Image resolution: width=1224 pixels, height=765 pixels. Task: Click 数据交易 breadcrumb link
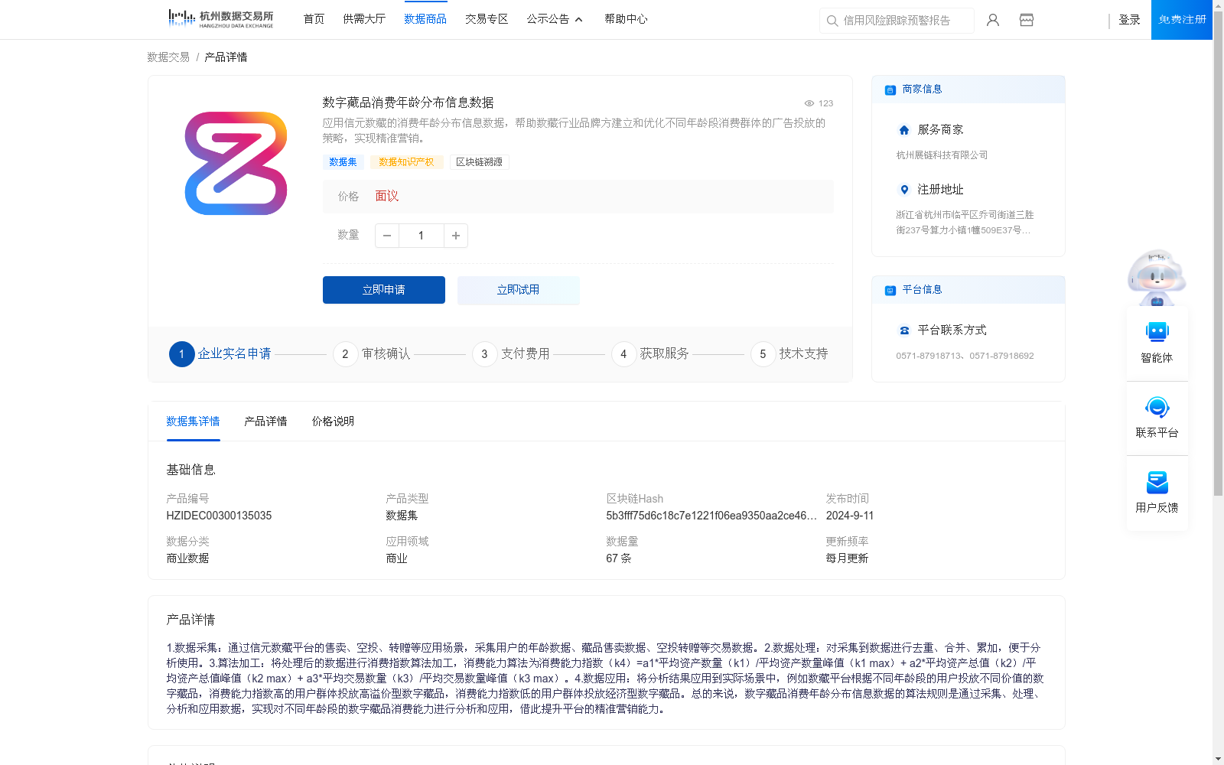[168, 57]
